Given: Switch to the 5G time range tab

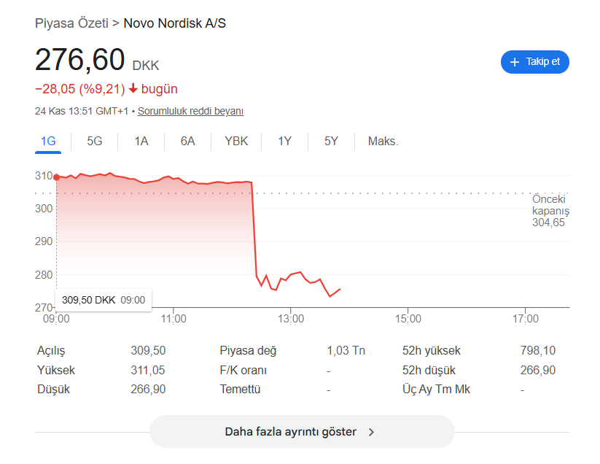Looking at the screenshot, I should coord(95,141).
